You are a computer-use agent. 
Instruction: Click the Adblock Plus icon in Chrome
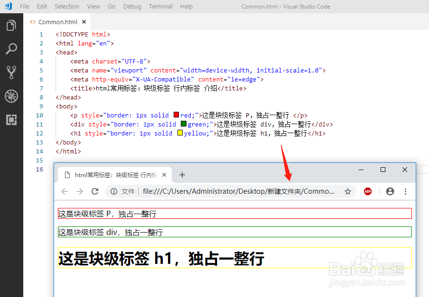[368, 191]
